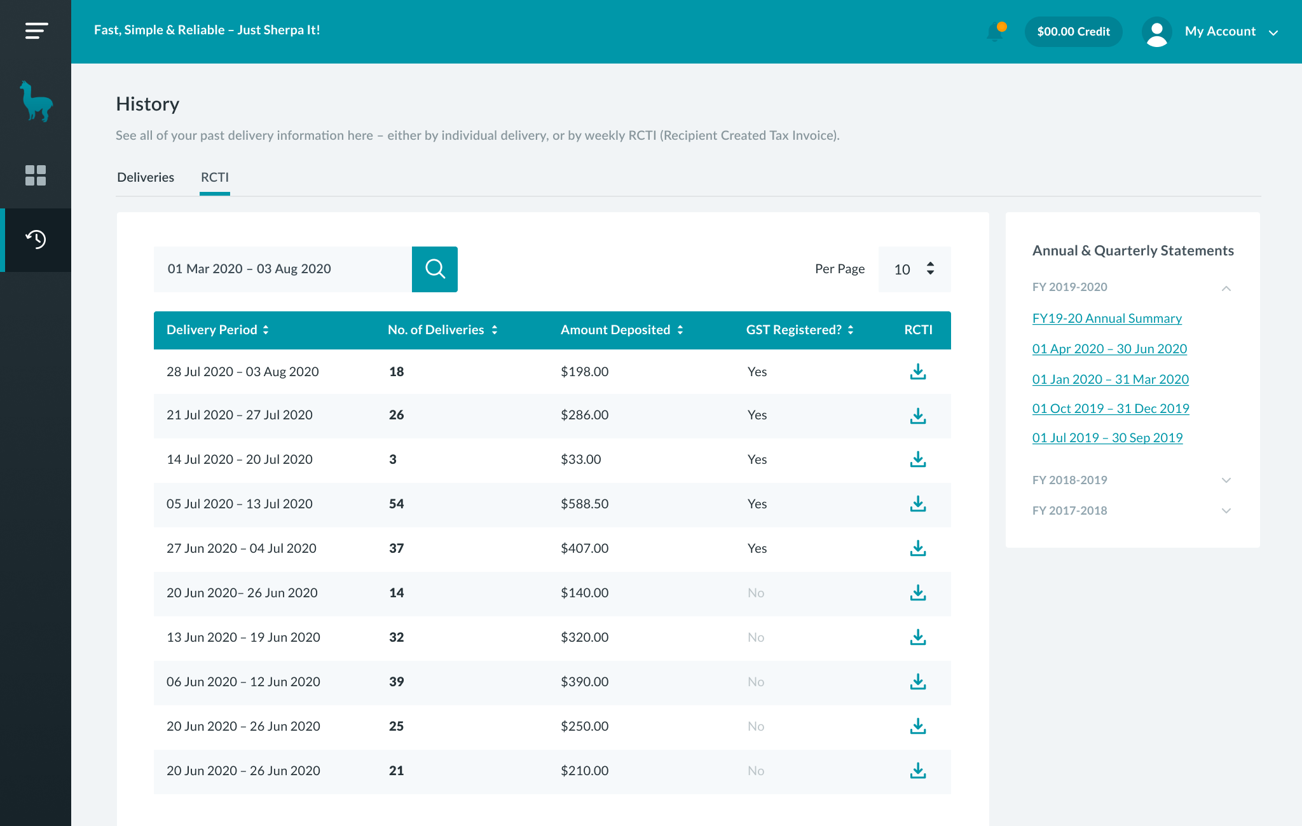
Task: Open the notifications bell
Action: coord(996,31)
